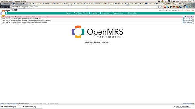Go to Find/Create Patient
The width and height of the screenshot is (195, 109).
point(81,13)
